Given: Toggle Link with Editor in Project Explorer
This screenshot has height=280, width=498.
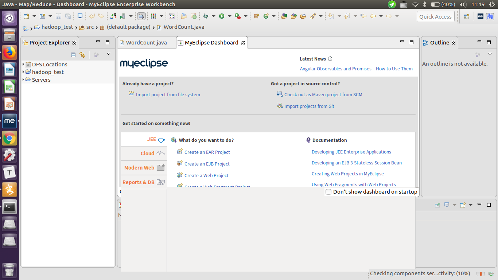Looking at the screenshot, I should coord(83,55).
